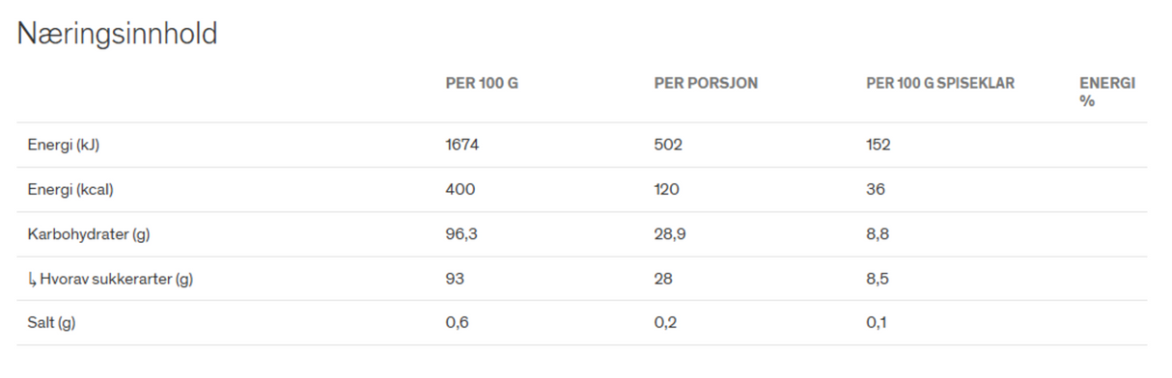Click the 96,3 carbohydrates value
Viewport: 1172px width, 378px height.
coord(460,234)
